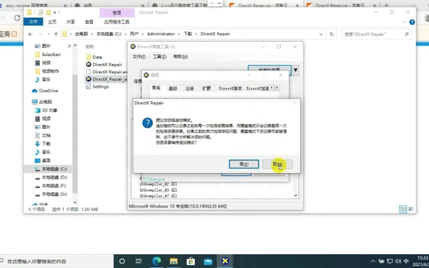This screenshot has height=268, width=429.
Task: Click the 检测并修复 button
Action: 269,68
